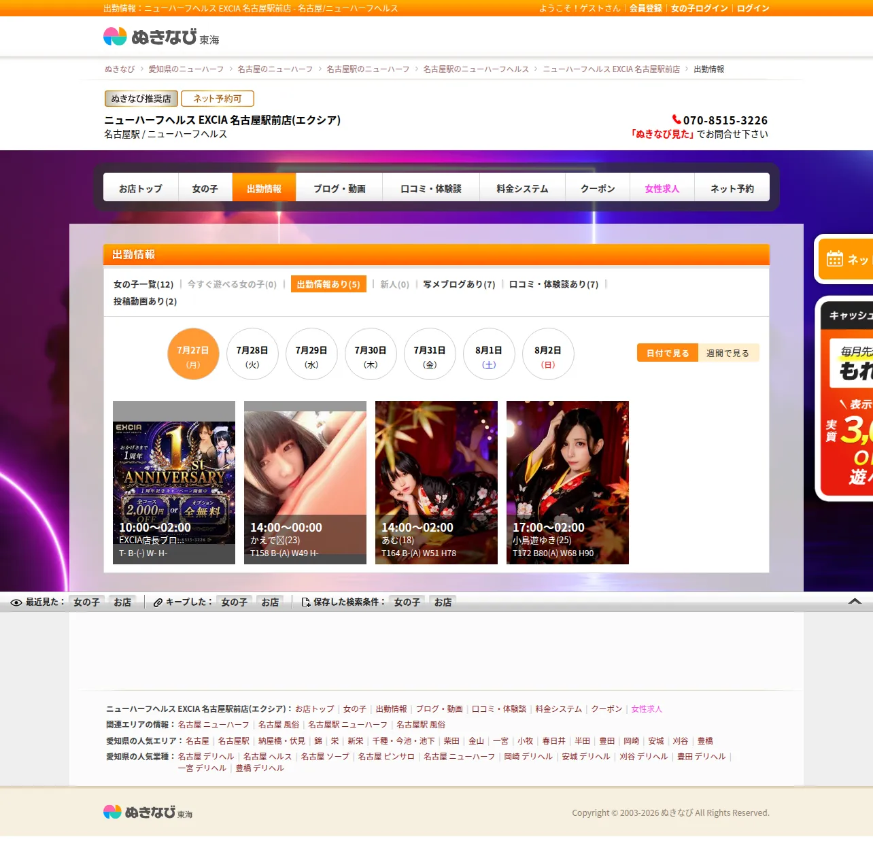Switch to the 女の子 tab
Image resolution: width=873 pixels, height=856 pixels.
tap(205, 188)
